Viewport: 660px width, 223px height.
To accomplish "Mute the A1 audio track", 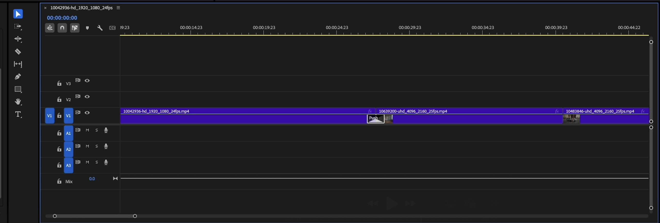I will tap(87, 130).
